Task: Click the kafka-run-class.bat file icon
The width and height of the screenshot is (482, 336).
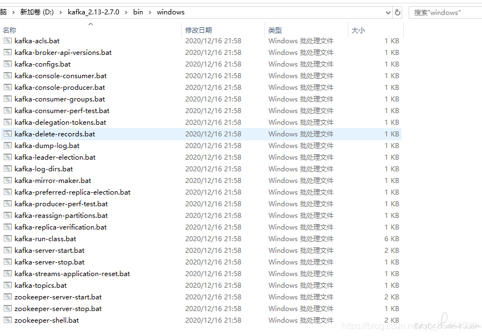Action: 8,239
